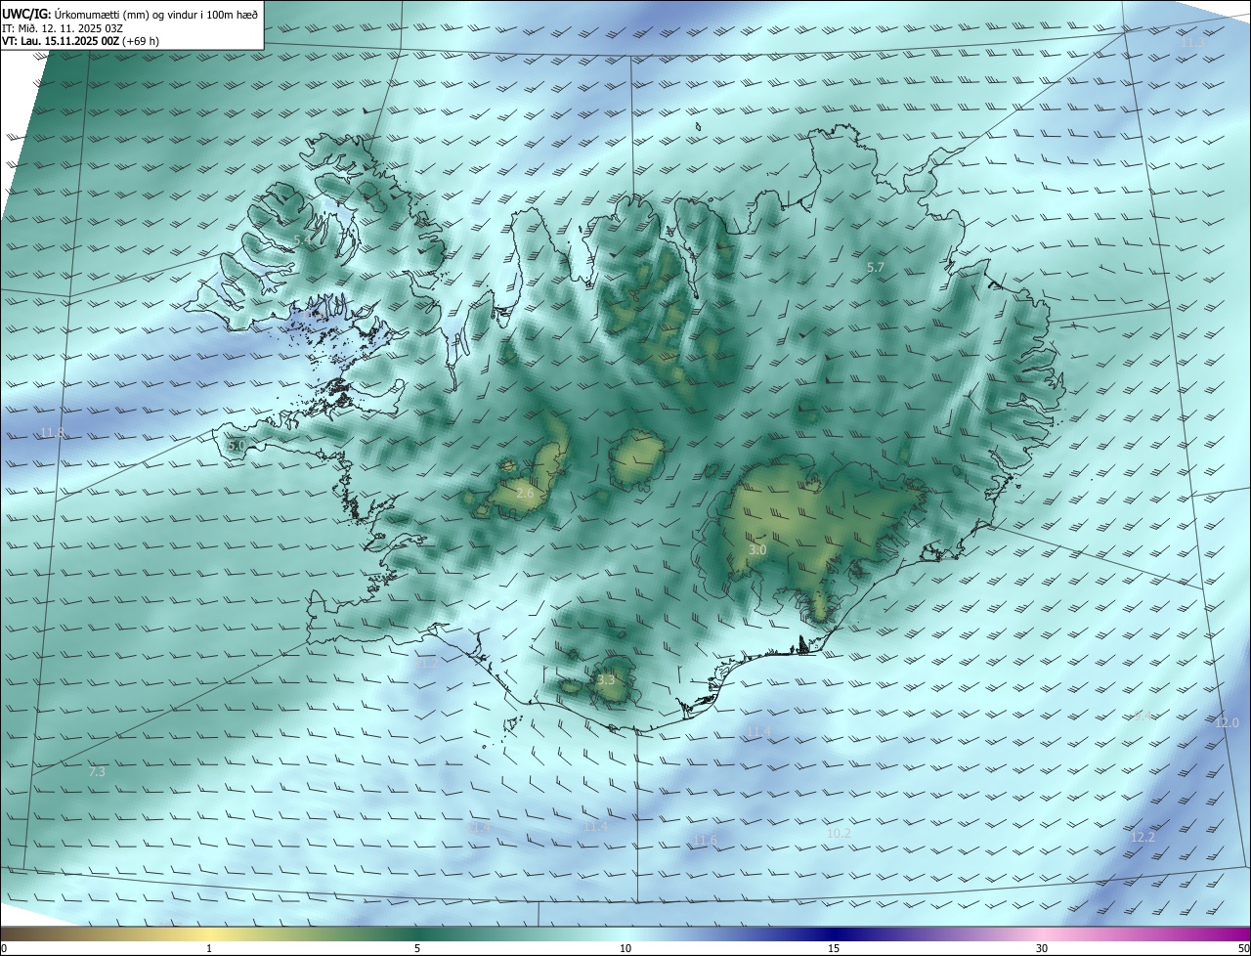Click the IT: Mið. 12. 11. 2025 03Z line

pos(63,28)
